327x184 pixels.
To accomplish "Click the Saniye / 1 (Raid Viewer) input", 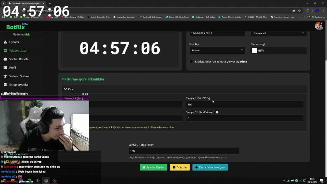I will click(245, 118).
